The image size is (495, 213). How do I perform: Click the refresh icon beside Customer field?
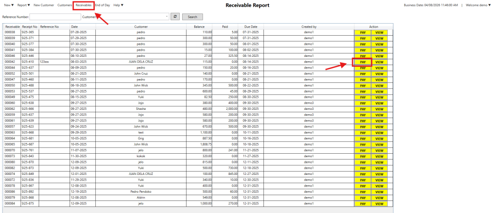[175, 16]
